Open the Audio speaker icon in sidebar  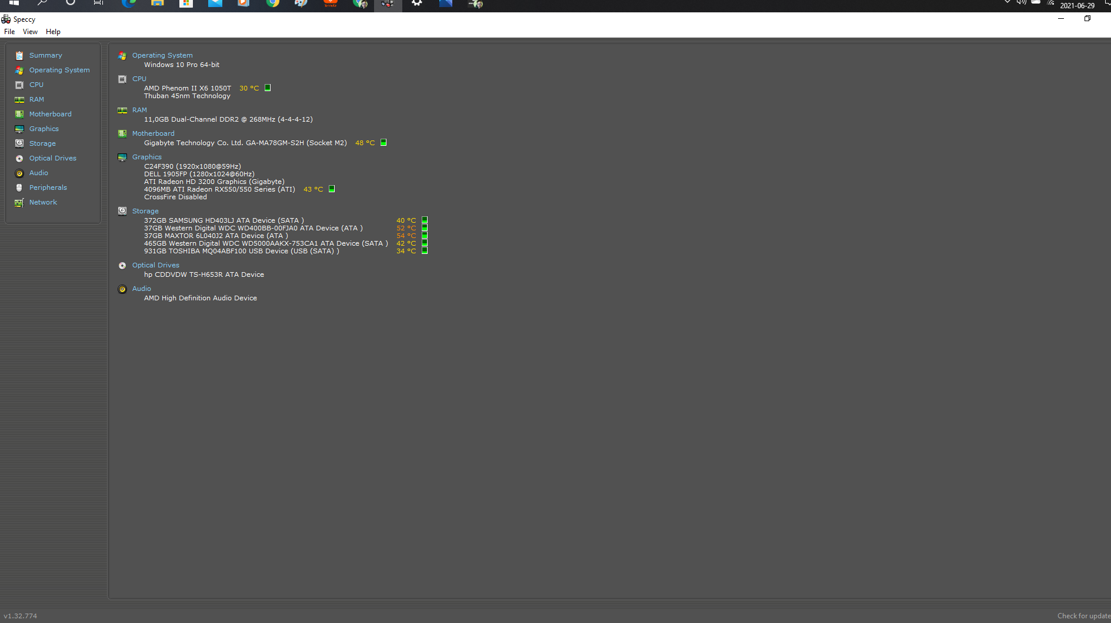[19, 173]
